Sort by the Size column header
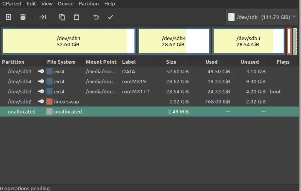The height and width of the screenshot is (191, 301). tap(171, 62)
